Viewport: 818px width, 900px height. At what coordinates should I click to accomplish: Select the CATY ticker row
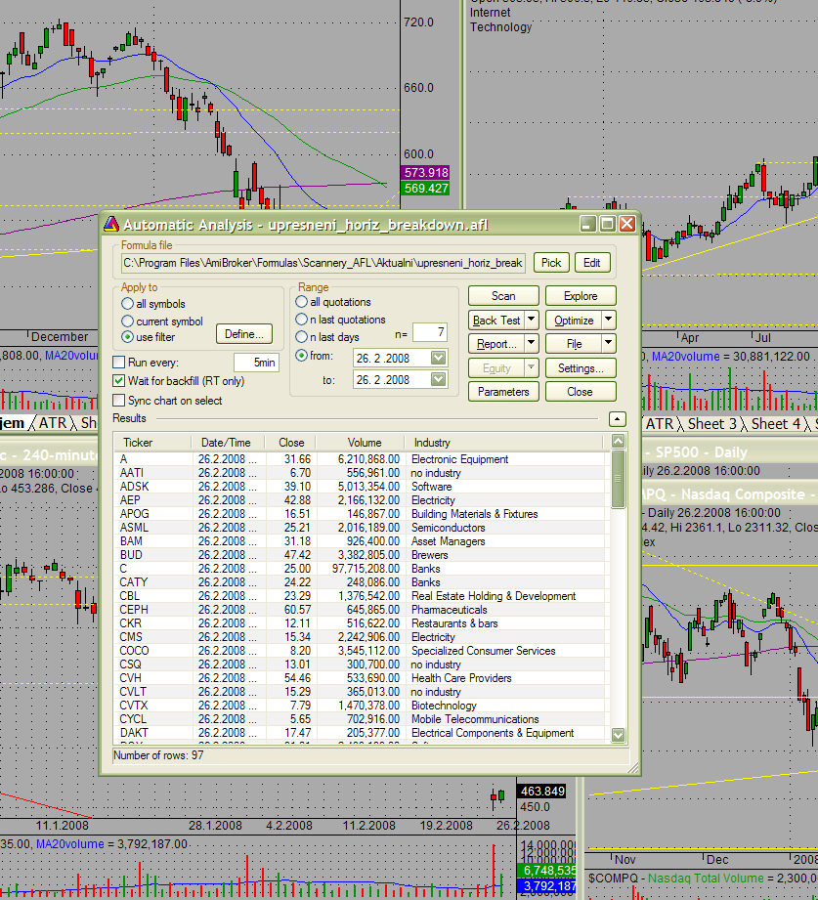coord(361,582)
